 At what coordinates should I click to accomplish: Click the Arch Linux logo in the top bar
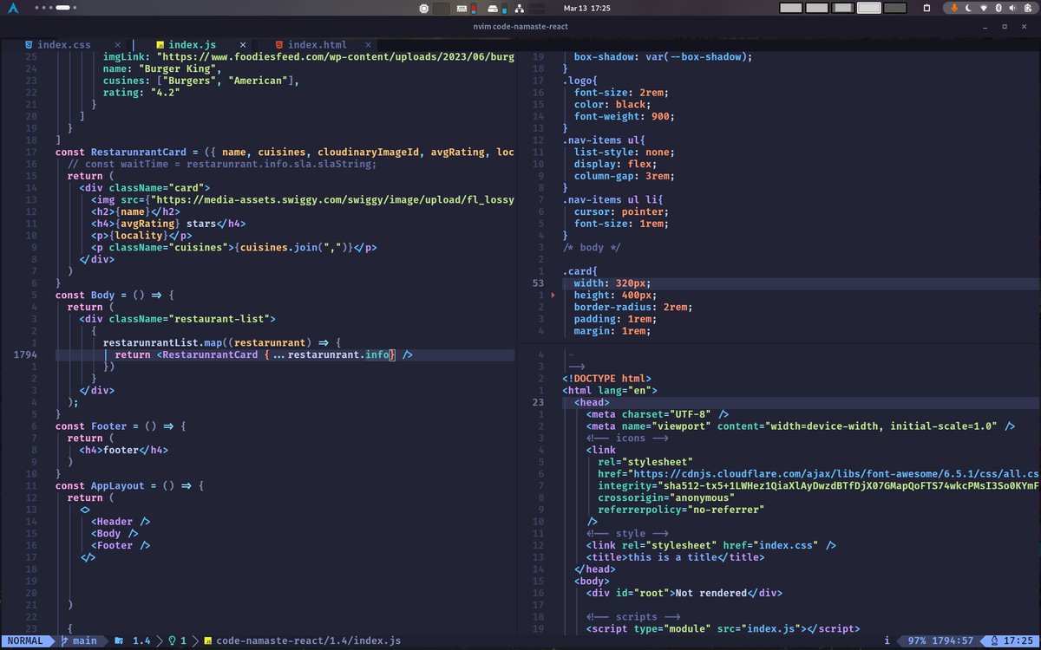[13, 8]
